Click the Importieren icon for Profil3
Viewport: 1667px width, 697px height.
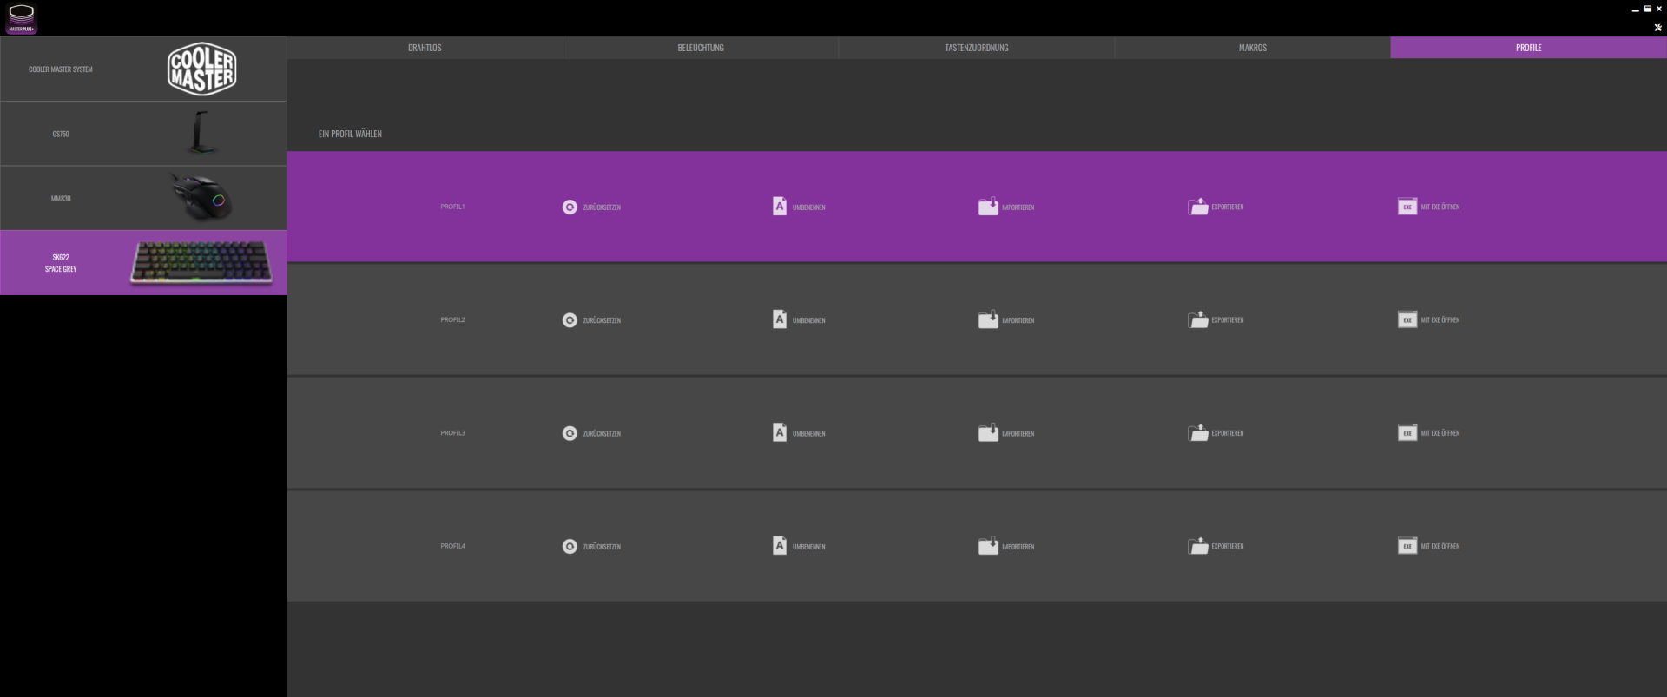988,432
